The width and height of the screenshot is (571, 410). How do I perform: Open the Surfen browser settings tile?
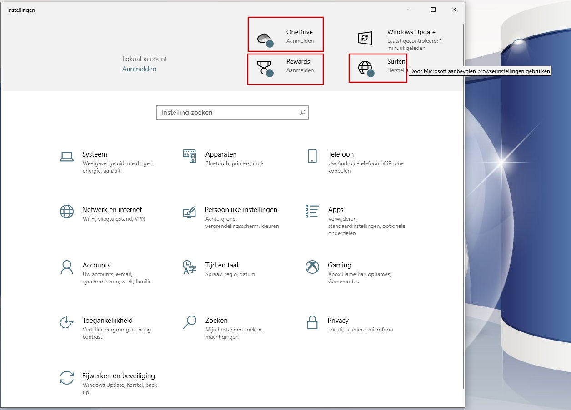coord(377,68)
